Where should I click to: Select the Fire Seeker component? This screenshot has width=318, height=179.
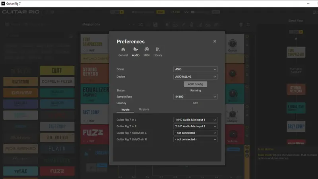pos(21,149)
